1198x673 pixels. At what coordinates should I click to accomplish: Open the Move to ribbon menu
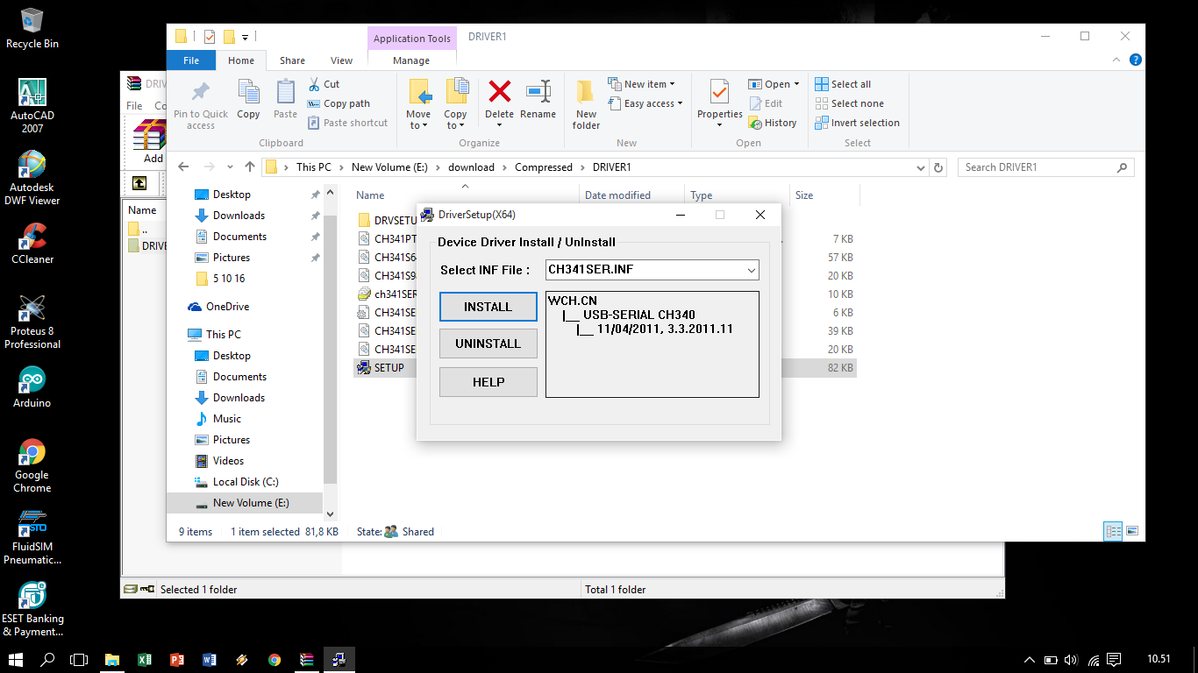(x=419, y=104)
